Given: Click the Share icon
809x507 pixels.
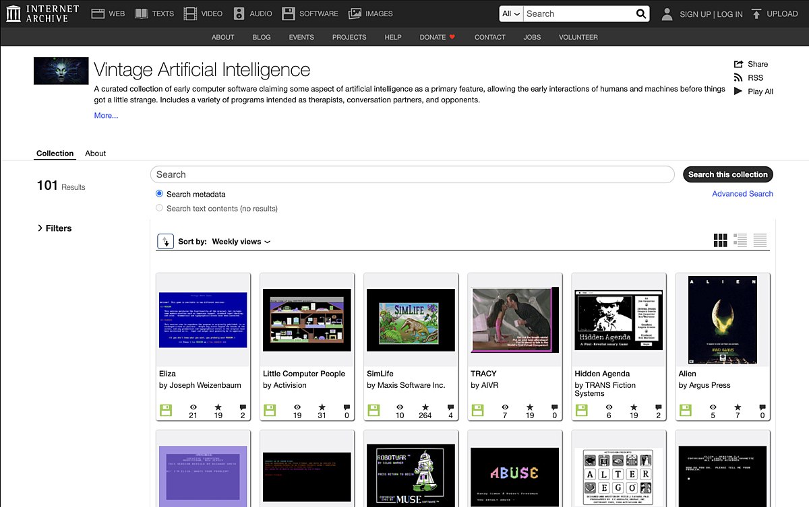Looking at the screenshot, I should pyautogui.click(x=738, y=64).
